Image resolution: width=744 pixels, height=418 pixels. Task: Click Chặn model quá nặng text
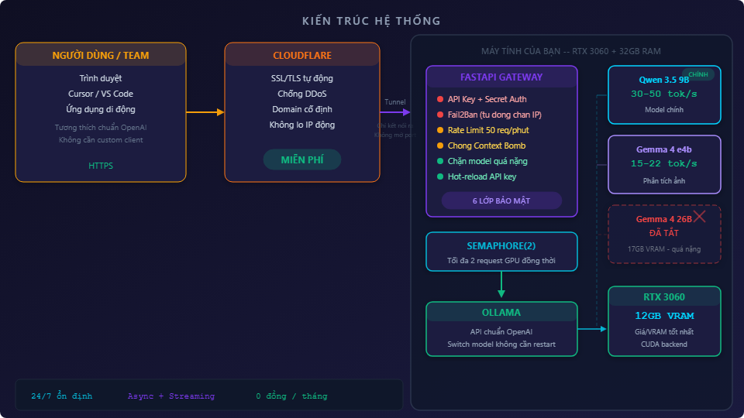point(487,161)
